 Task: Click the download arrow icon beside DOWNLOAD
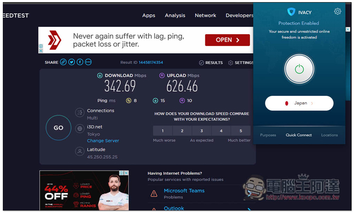(x=100, y=76)
